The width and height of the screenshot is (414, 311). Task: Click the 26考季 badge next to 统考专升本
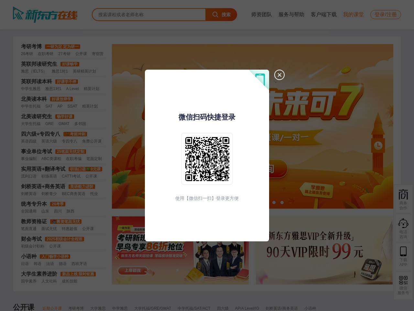(58, 204)
